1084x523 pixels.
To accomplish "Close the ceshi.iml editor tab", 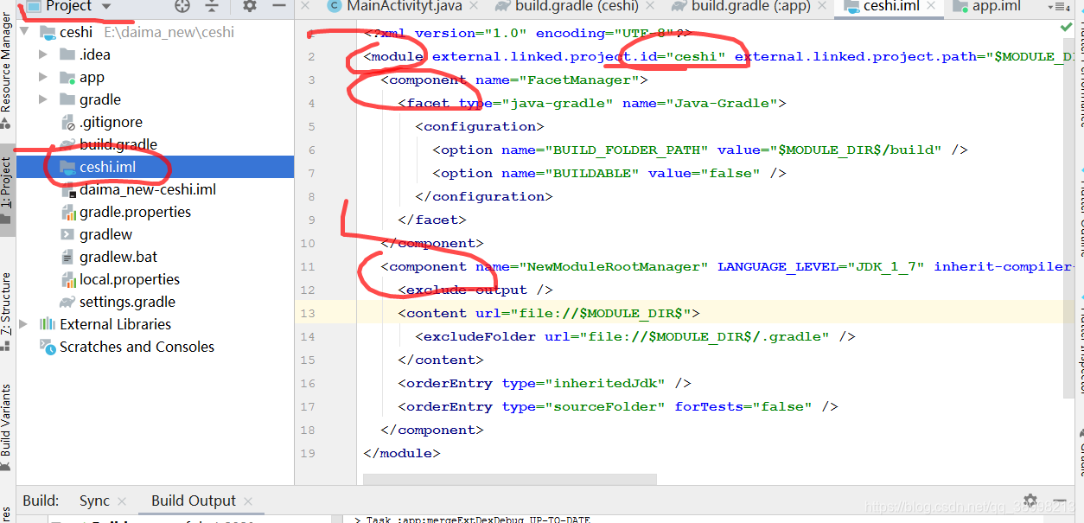I will pos(932,7).
